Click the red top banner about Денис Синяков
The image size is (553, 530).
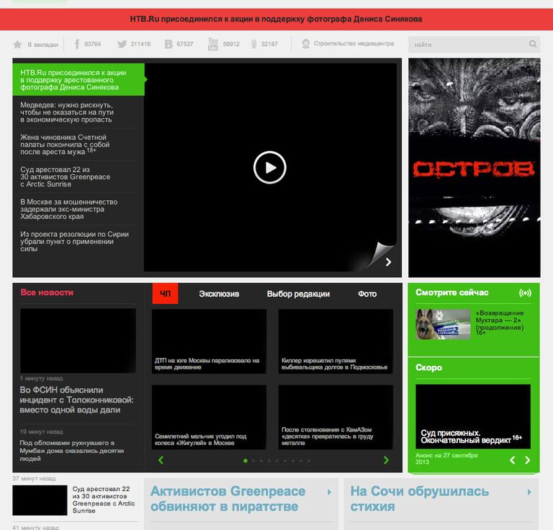click(276, 19)
